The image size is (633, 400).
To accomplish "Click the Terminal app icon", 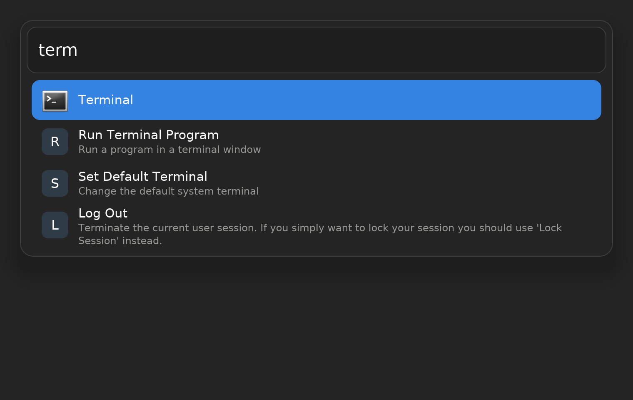I will click(55, 100).
